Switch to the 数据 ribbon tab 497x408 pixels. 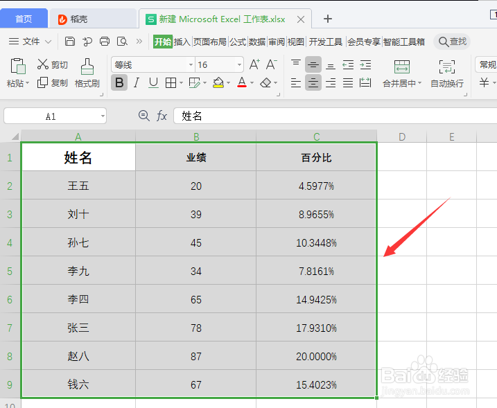257,42
